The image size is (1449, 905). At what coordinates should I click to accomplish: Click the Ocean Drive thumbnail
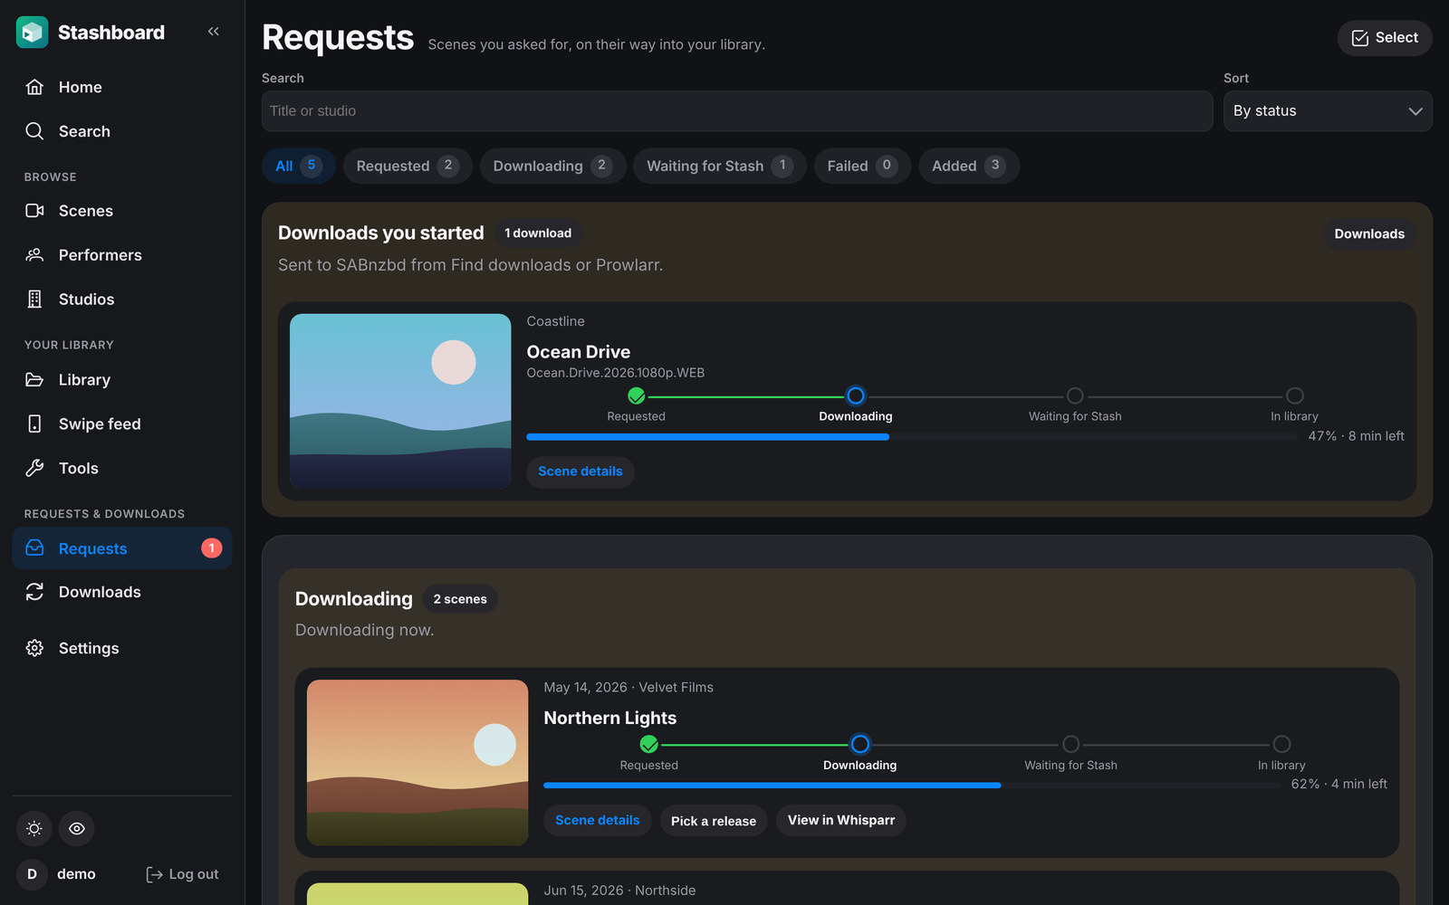(400, 401)
